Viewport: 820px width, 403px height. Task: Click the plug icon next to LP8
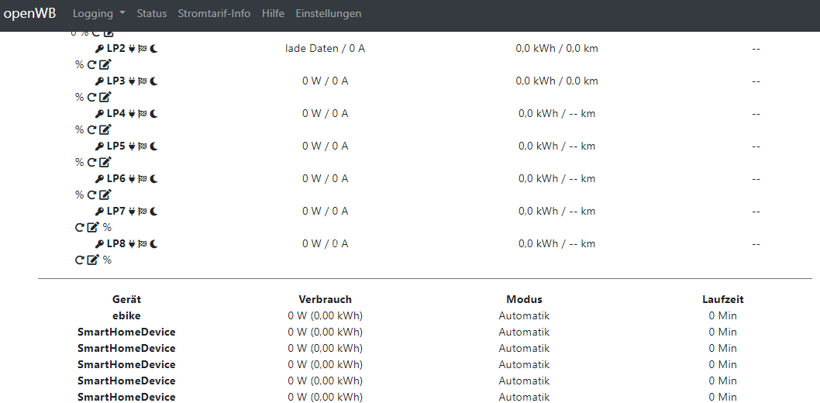(132, 244)
